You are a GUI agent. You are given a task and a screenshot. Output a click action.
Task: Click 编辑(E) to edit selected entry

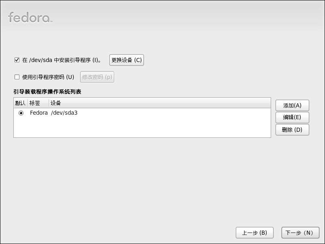[292, 117]
